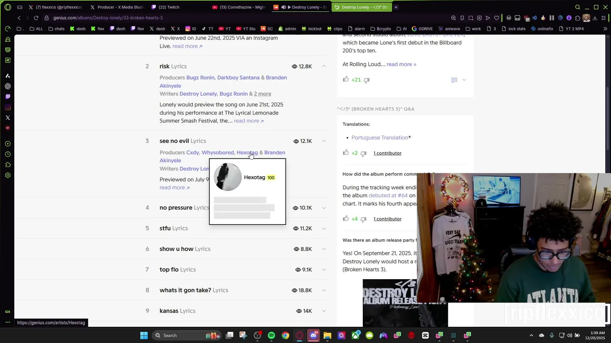The image size is (611, 343).
Task: Add page to bookmarks heart icon
Action: click(496, 18)
